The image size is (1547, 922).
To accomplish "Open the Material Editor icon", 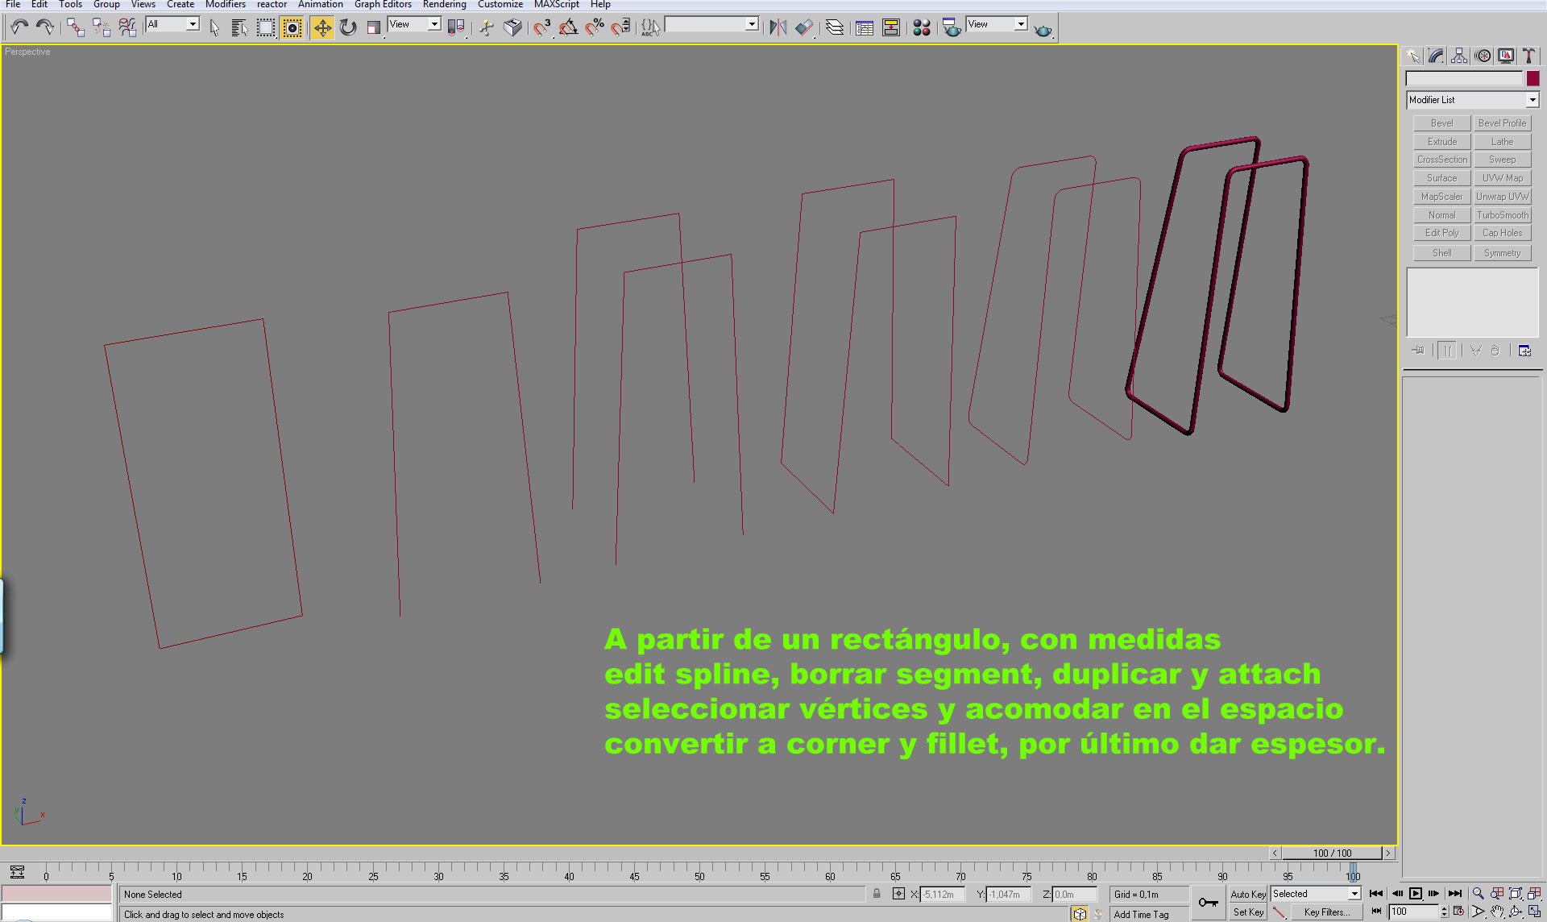I will coord(922,28).
